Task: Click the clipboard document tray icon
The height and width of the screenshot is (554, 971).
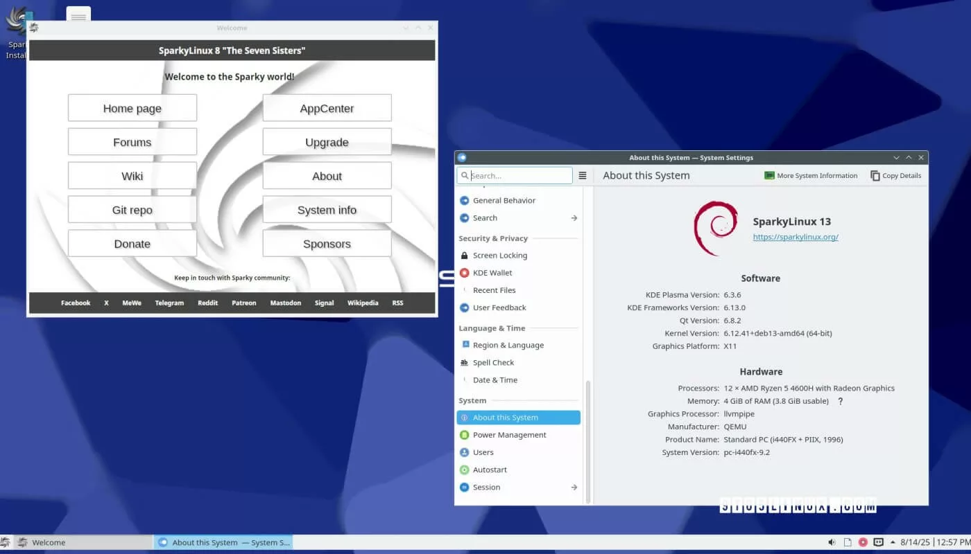Action: pos(848,542)
